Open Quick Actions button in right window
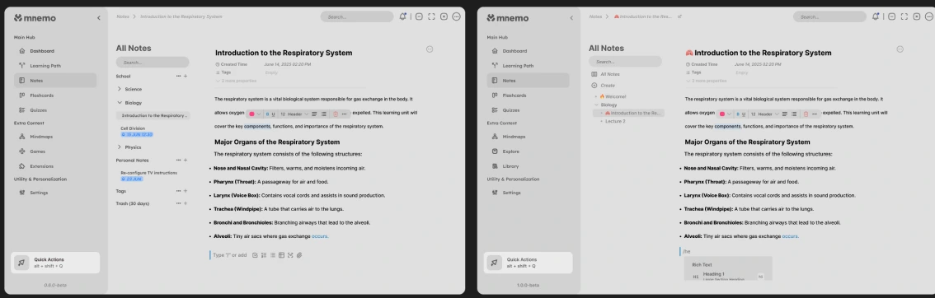The image size is (935, 298). 528,263
